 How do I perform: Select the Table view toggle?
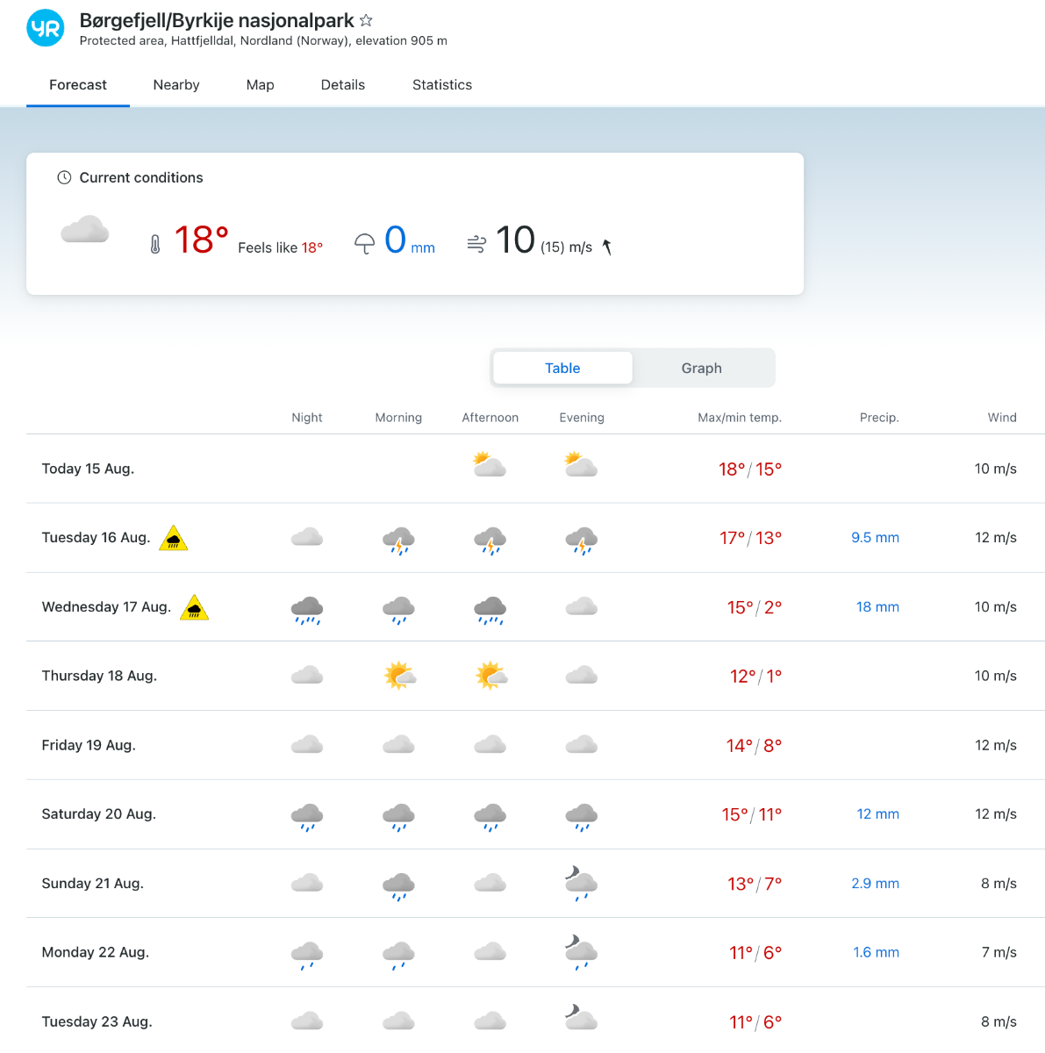(x=562, y=369)
